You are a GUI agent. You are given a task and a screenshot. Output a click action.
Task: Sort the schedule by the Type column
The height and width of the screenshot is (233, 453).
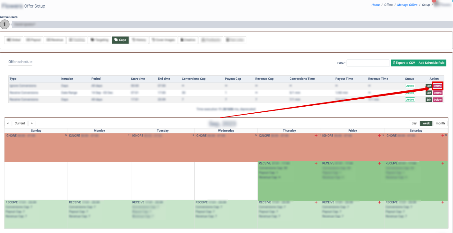(x=13, y=79)
